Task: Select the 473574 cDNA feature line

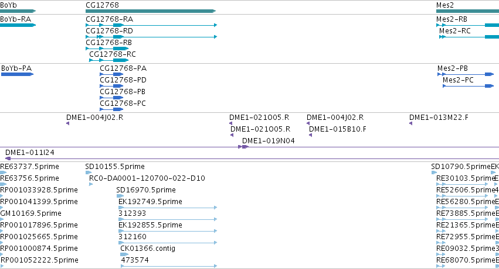Action: 169,266
